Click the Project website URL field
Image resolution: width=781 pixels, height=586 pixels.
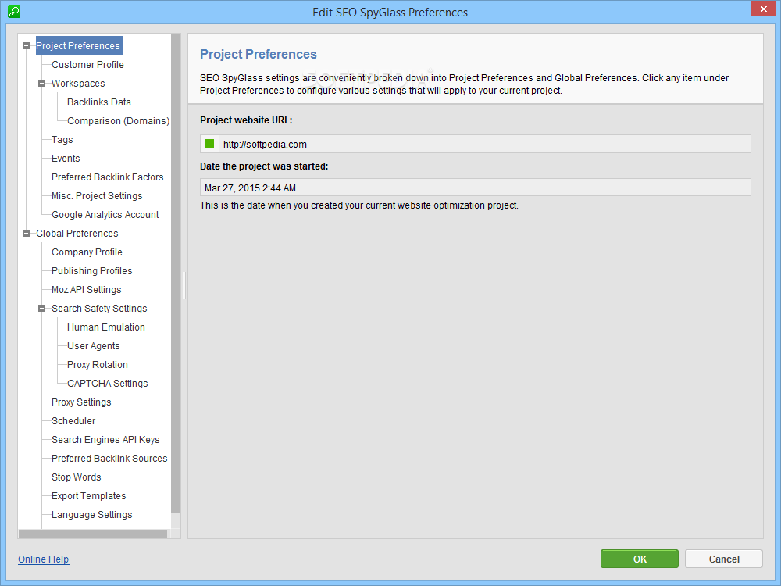tap(475, 144)
